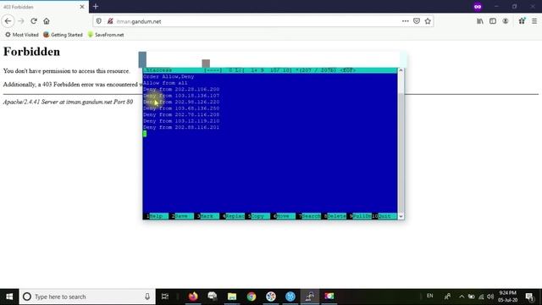The image size is (542, 305).
Task: Open the 9:24 PM clock calendar
Action: (507, 297)
